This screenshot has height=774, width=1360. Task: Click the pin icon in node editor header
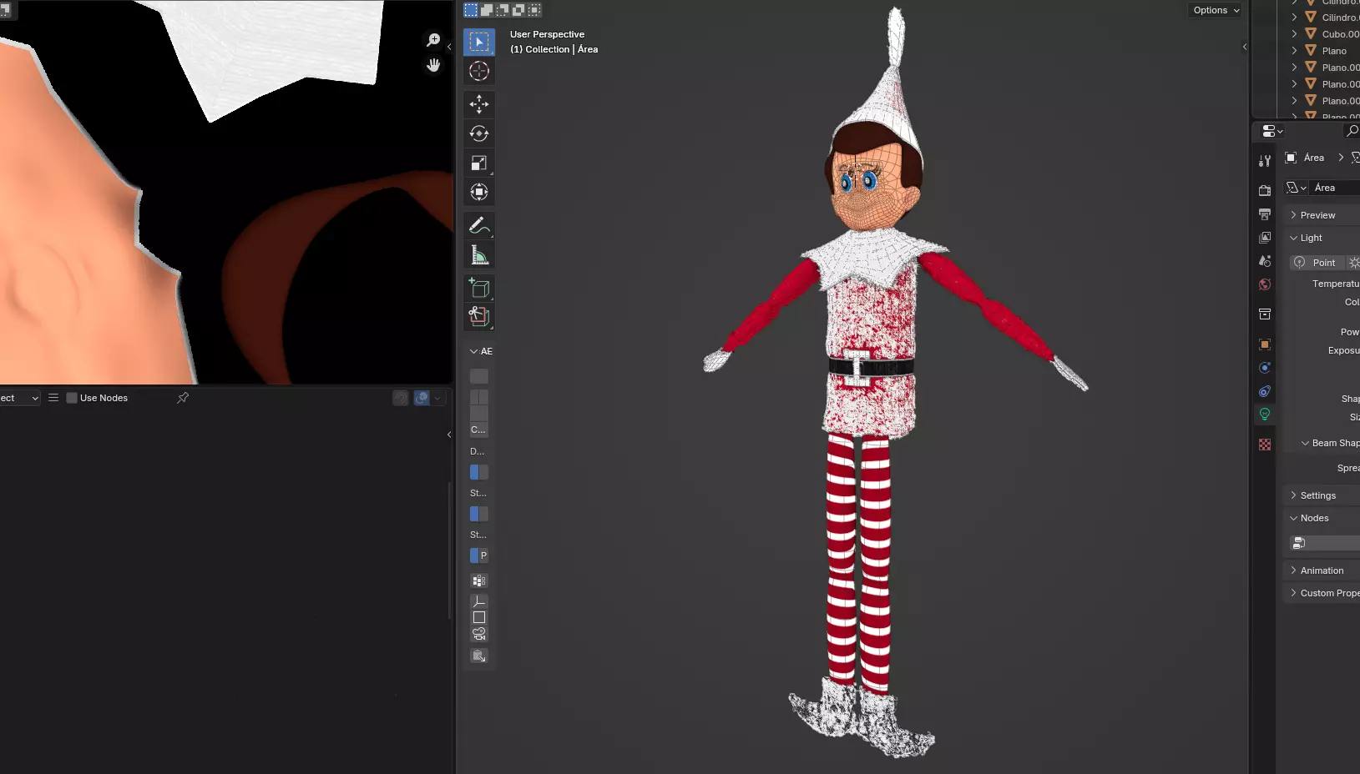click(183, 398)
